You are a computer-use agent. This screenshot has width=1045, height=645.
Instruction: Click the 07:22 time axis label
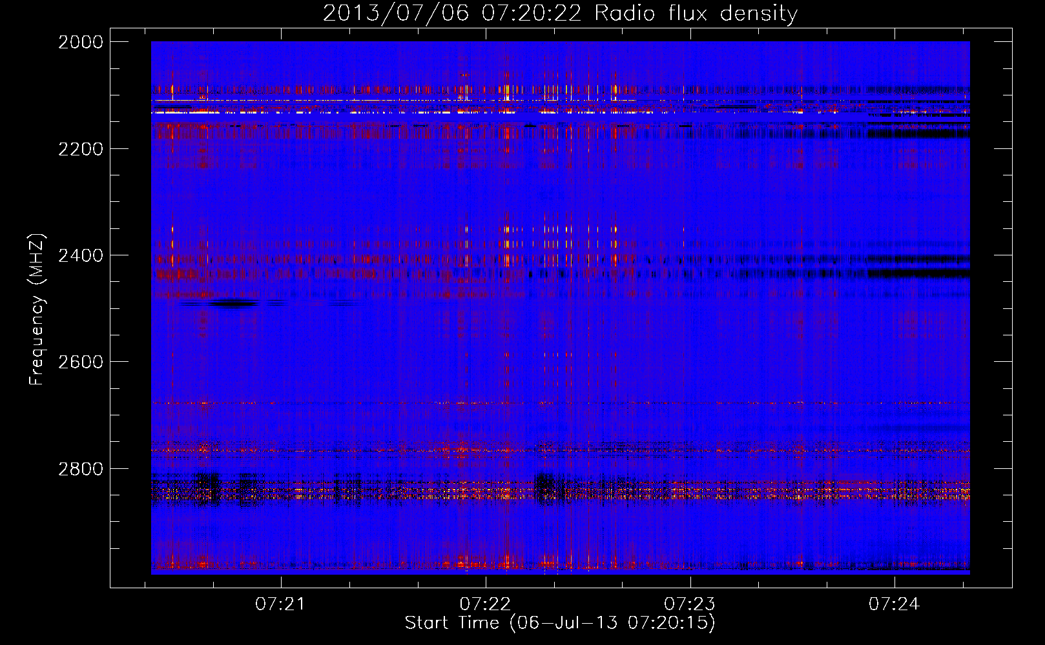pos(485,604)
